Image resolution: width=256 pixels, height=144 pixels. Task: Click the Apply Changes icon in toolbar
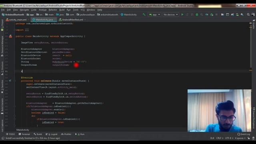[187, 14]
